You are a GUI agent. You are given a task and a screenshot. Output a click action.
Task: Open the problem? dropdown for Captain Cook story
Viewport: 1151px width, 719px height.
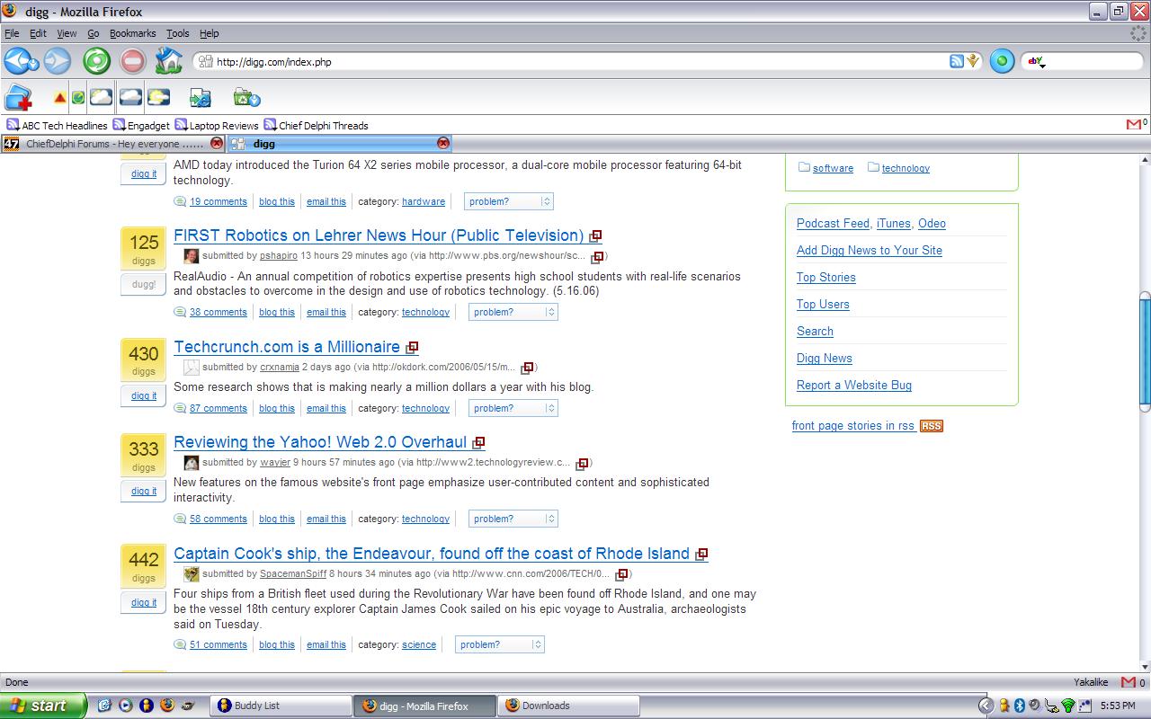click(x=499, y=644)
